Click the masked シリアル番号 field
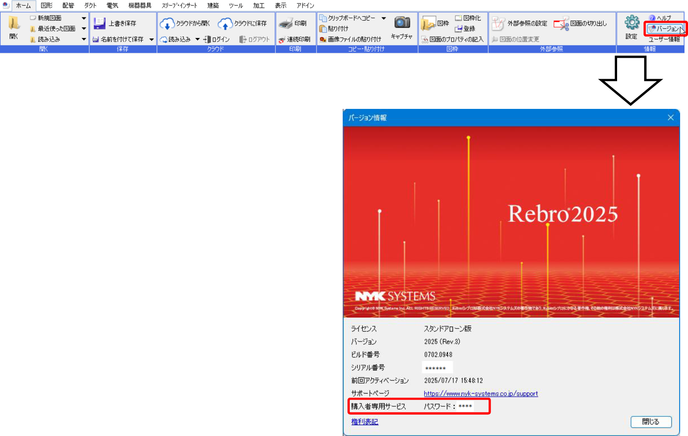 pyautogui.click(x=437, y=368)
